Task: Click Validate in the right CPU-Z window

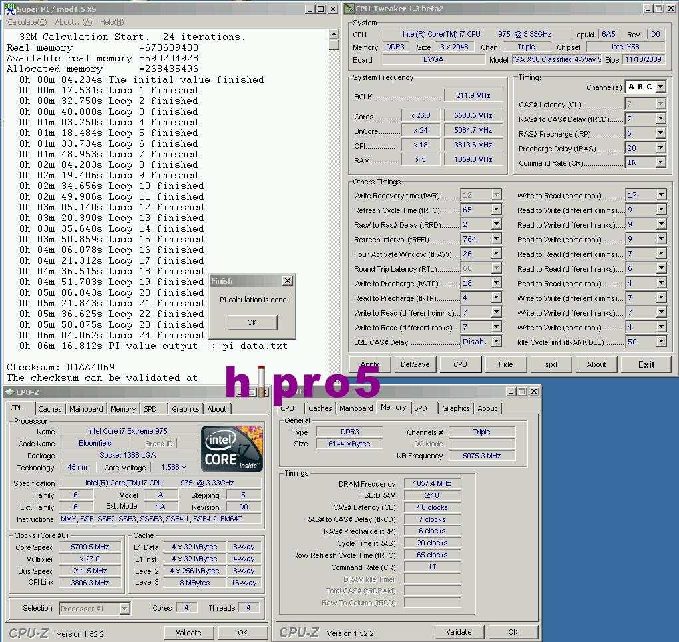Action: coord(459,632)
